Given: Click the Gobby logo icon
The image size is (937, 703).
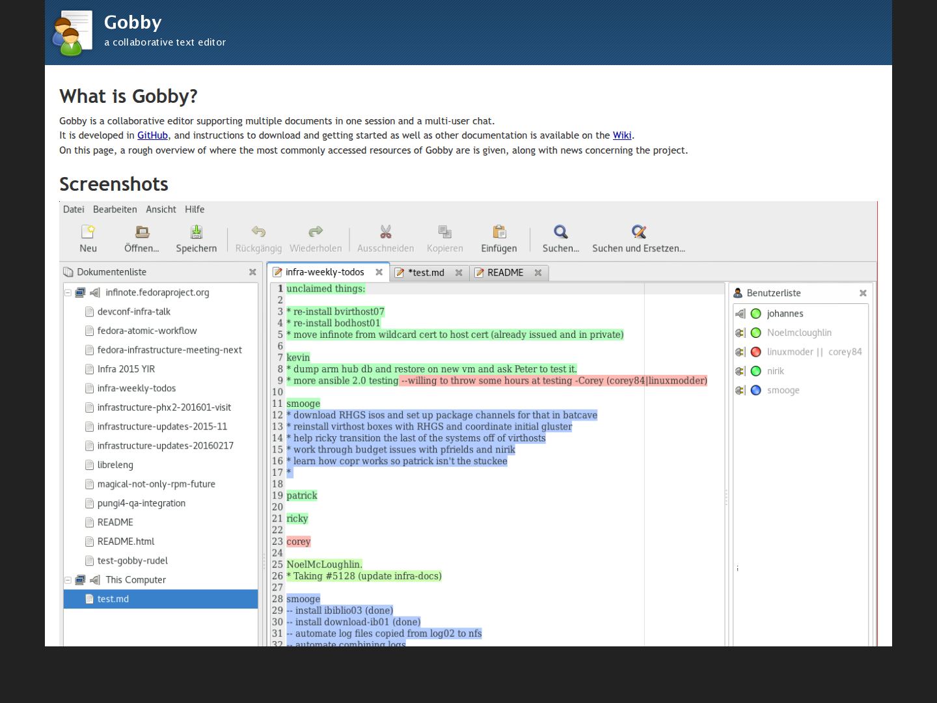Looking at the screenshot, I should coord(72,33).
